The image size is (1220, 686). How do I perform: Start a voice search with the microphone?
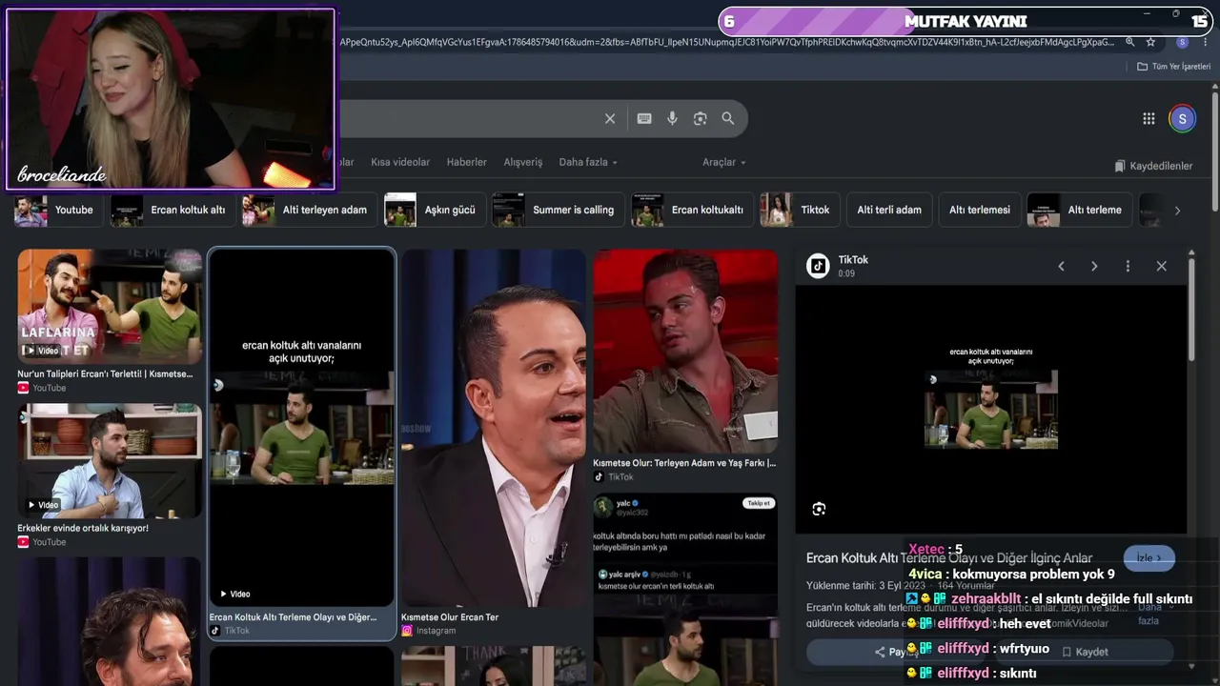[672, 118]
